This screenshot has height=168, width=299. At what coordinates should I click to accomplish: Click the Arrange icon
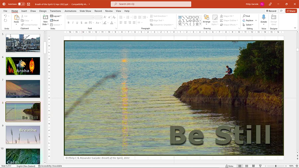(x=206, y=17)
